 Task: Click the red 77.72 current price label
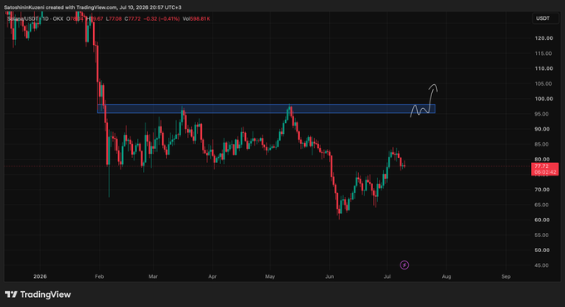tap(541, 166)
